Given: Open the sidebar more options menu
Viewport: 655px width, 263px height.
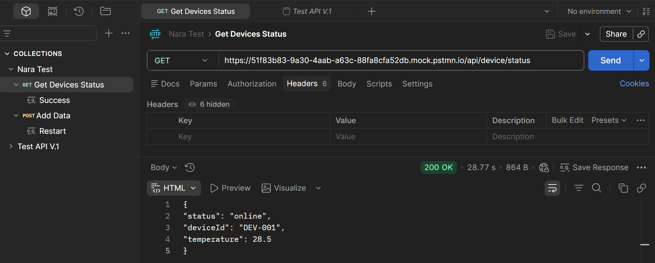Looking at the screenshot, I should (x=126, y=33).
